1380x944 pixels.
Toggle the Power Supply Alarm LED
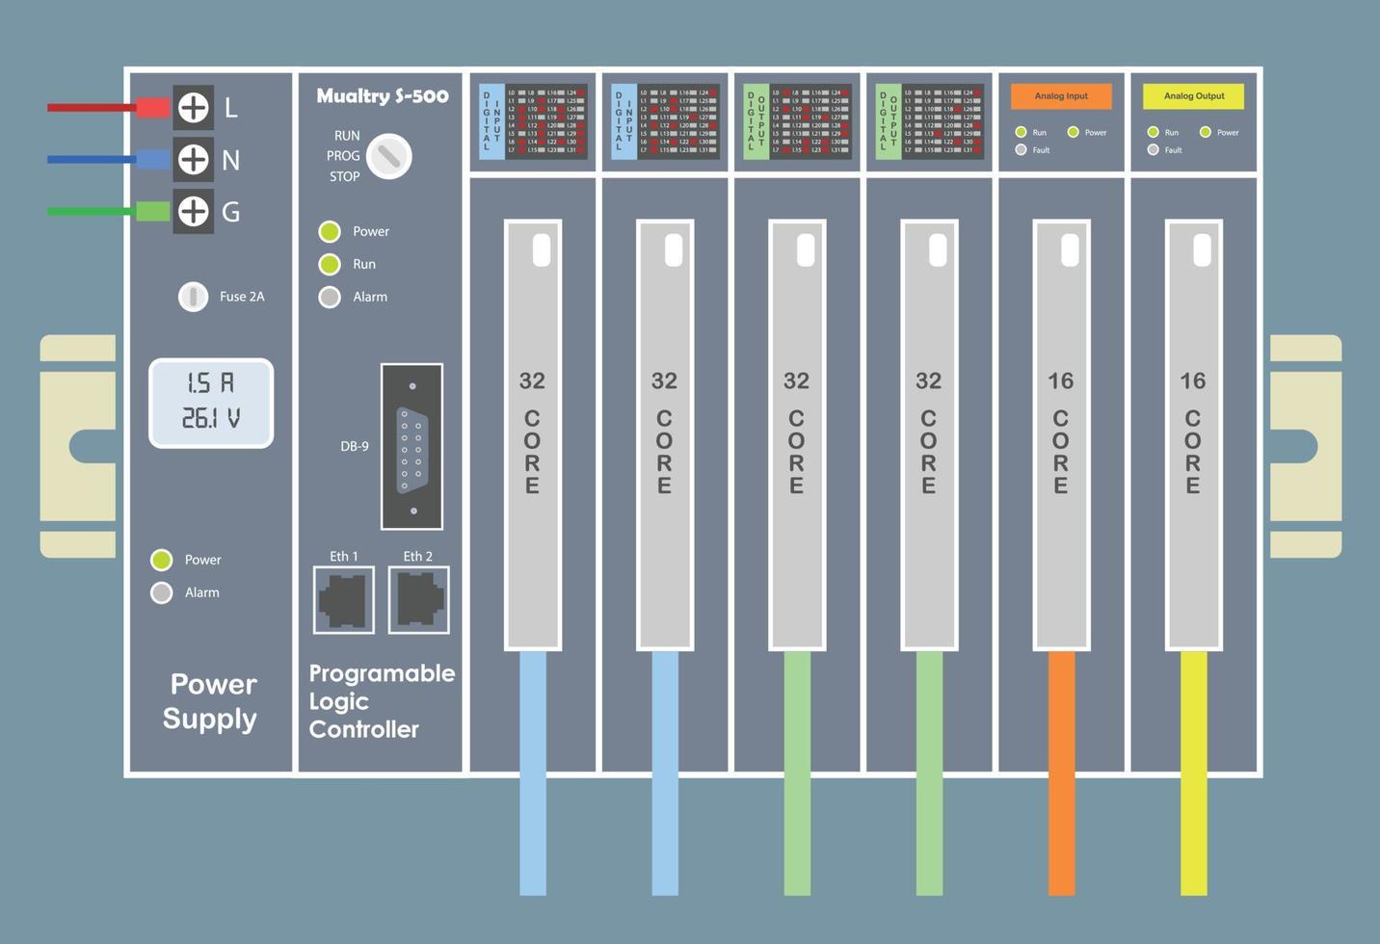tap(161, 592)
